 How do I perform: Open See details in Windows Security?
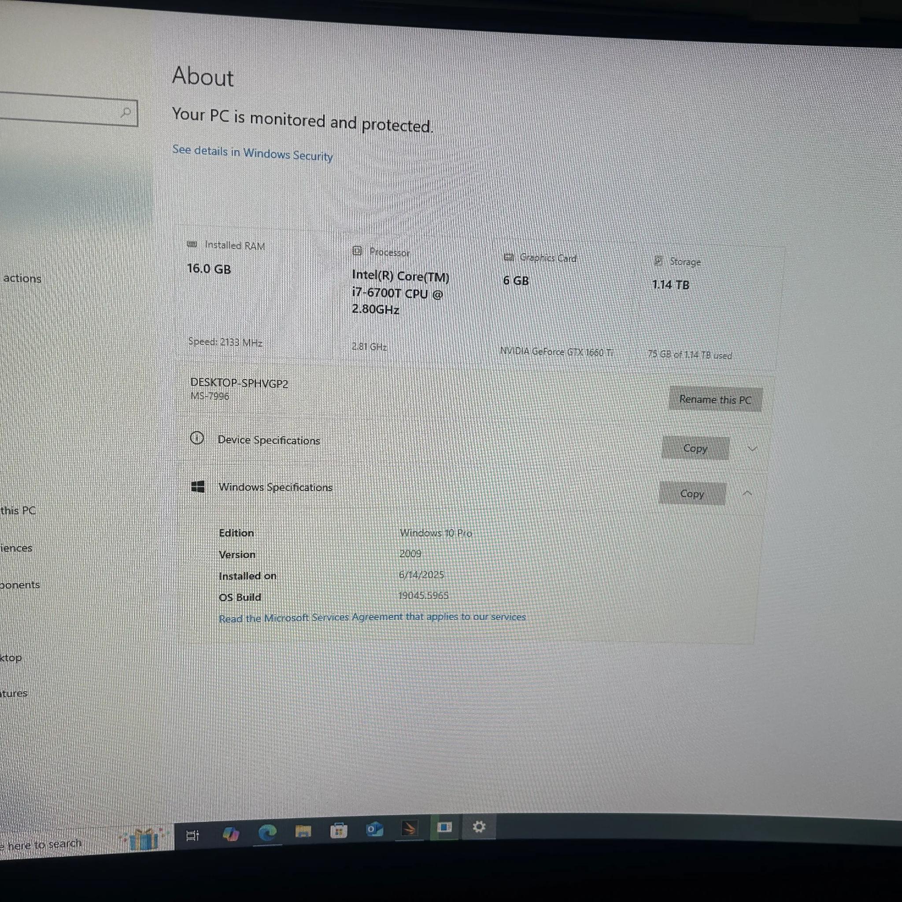point(252,153)
